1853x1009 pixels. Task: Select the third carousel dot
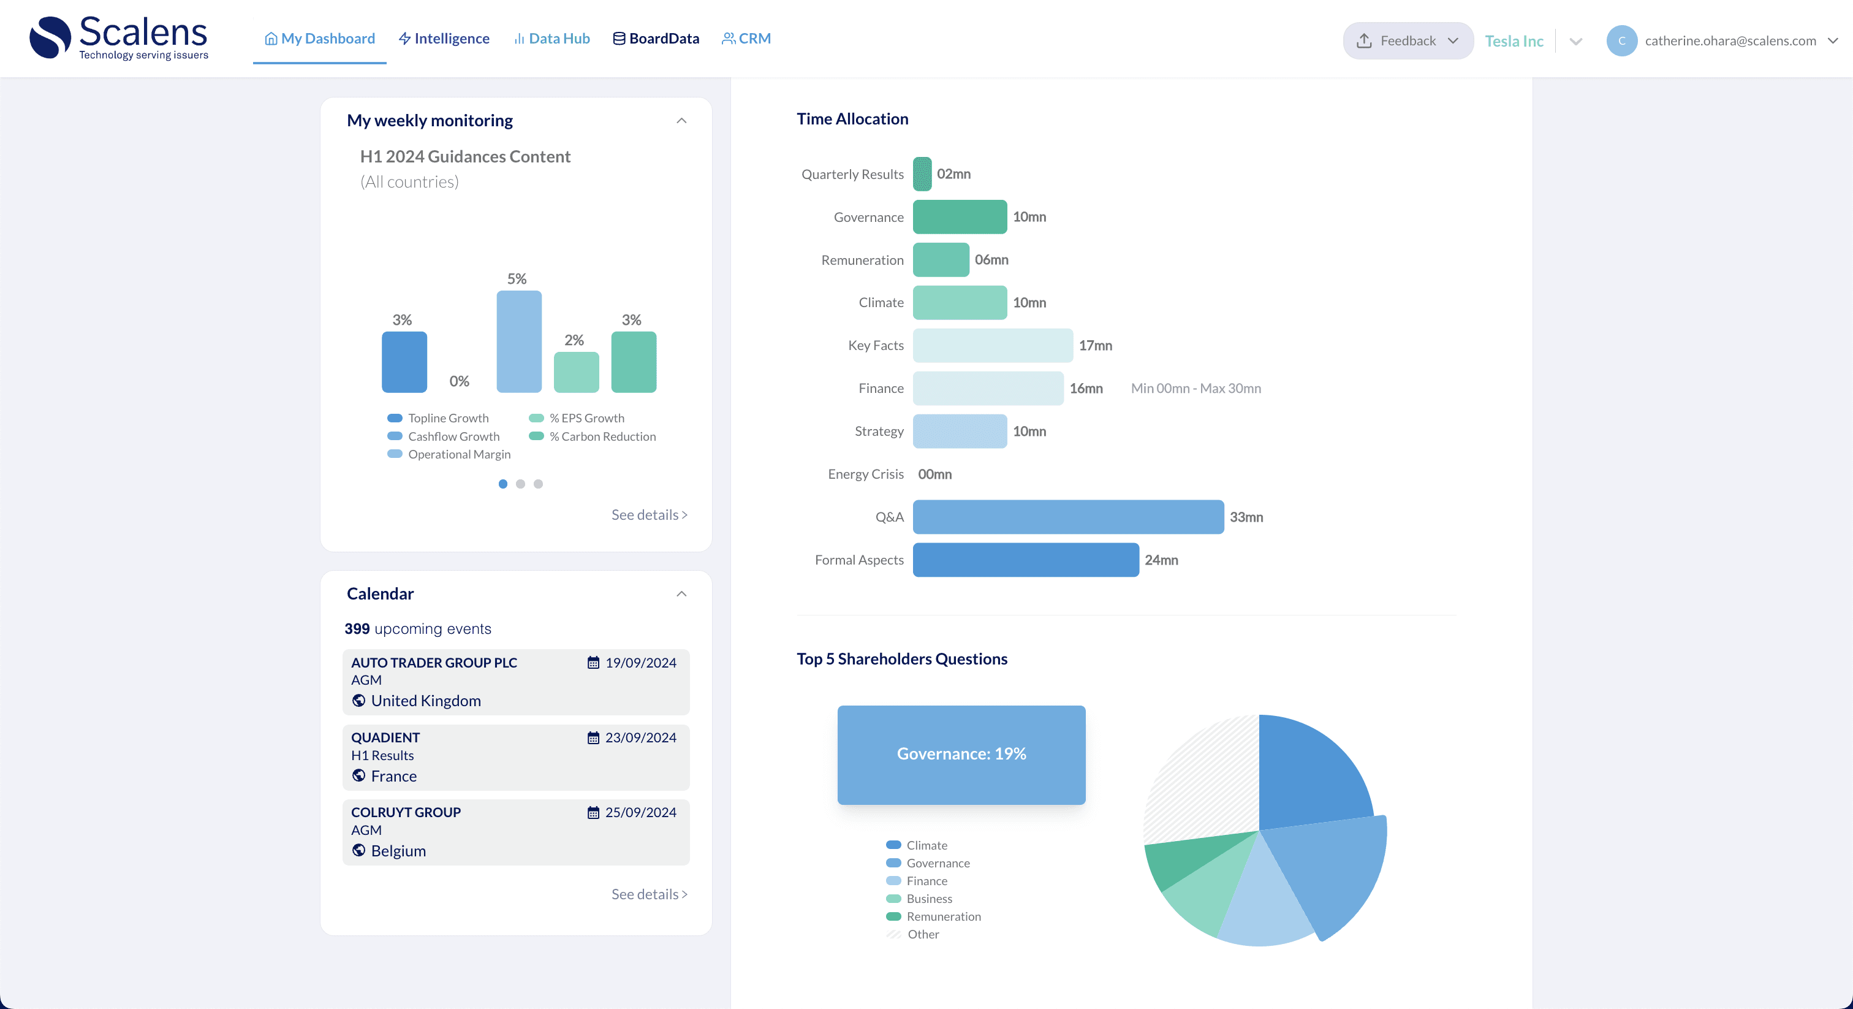[538, 484]
